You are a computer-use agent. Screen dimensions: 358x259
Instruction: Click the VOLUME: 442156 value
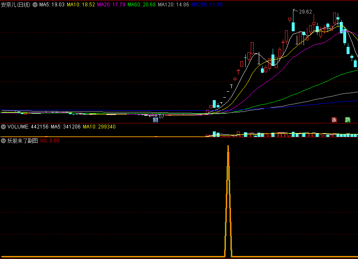[28, 127]
